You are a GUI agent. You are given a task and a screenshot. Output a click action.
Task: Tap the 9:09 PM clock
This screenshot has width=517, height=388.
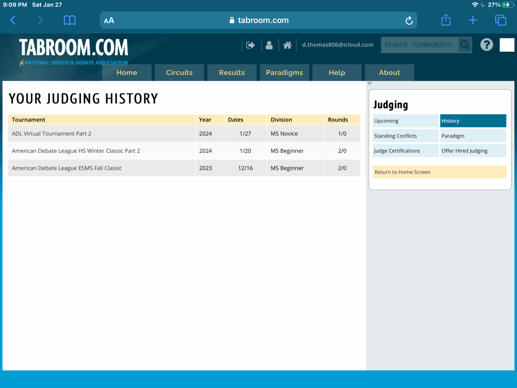15,5
